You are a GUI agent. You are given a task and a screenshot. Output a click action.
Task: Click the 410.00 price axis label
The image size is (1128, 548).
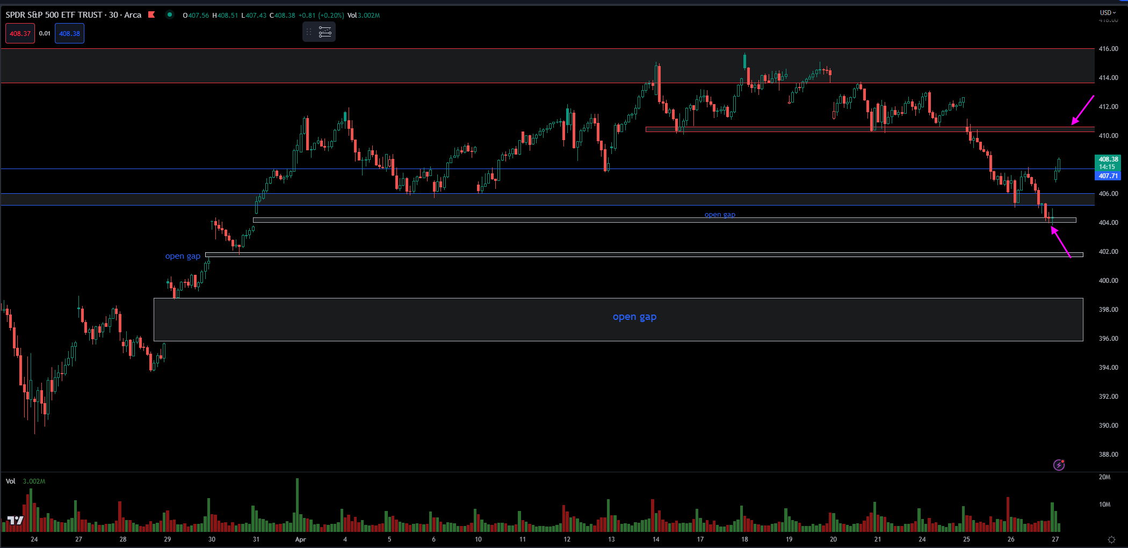coord(1108,136)
